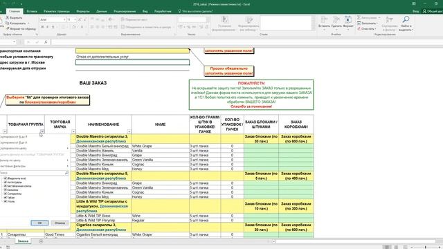Expand the text filters submenu
This screenshot has height=249, width=443.
click(x=35, y=166)
